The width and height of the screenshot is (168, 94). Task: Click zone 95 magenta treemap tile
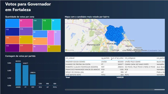(x=40, y=48)
